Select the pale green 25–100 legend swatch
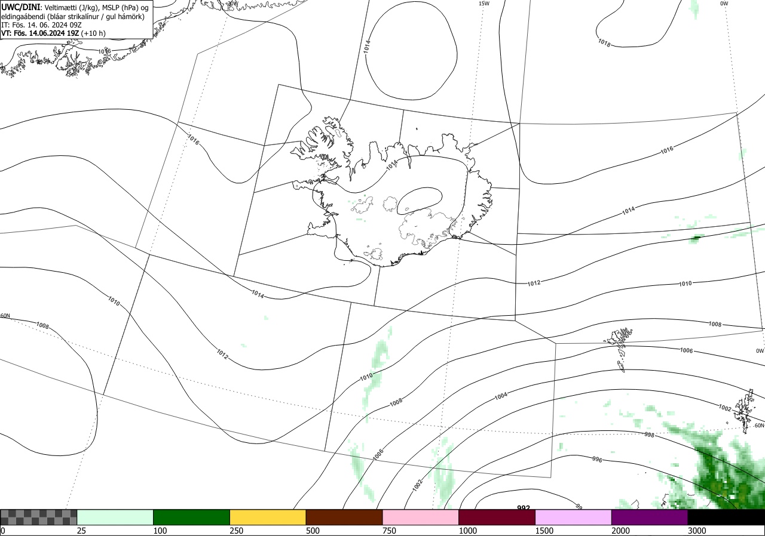Viewport: 765px width, 536px height. click(115, 517)
